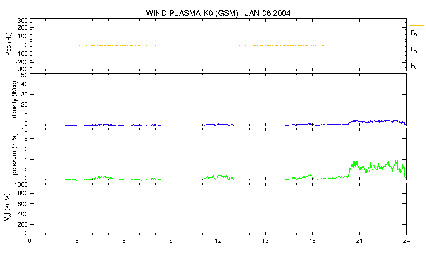The width and height of the screenshot is (426, 257).
Task: Click the solid yellow Rx line in position panel
Action: point(218,65)
